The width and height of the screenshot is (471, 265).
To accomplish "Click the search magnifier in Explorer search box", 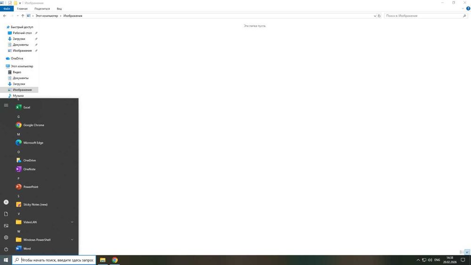I will point(464,16).
